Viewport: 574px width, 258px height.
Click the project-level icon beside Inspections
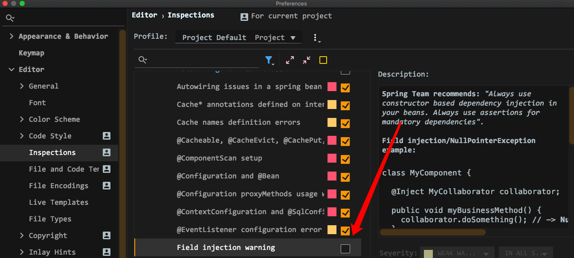pos(107,152)
